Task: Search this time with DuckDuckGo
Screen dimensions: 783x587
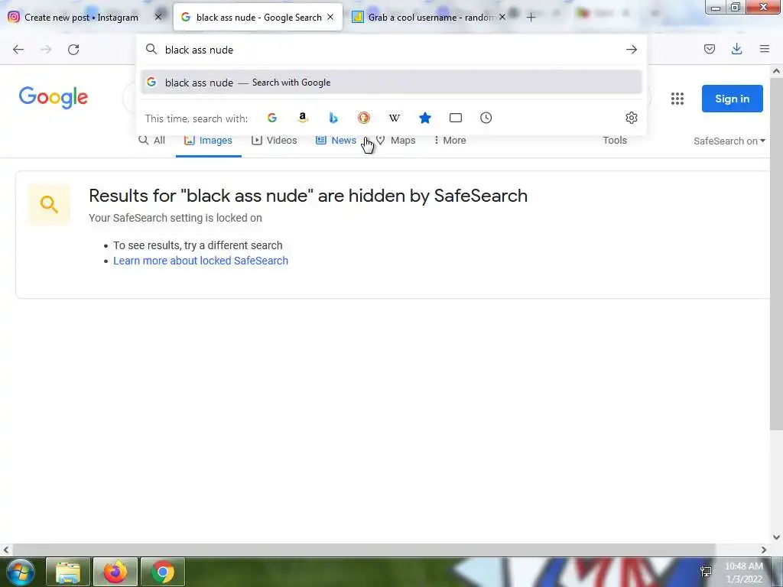Action: pyautogui.click(x=363, y=118)
